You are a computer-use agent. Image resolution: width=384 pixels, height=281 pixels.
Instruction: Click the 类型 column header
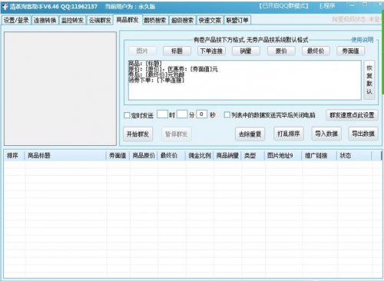pos(253,156)
